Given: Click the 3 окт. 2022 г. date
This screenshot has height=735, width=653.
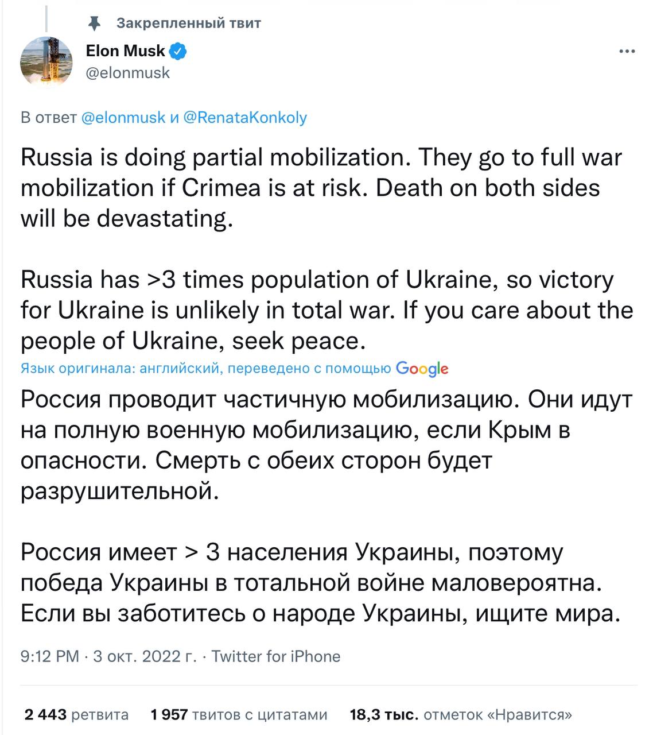Looking at the screenshot, I should pyautogui.click(x=145, y=656).
